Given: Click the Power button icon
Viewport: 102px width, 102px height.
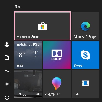Looking at the screenshot, I should [7, 97].
